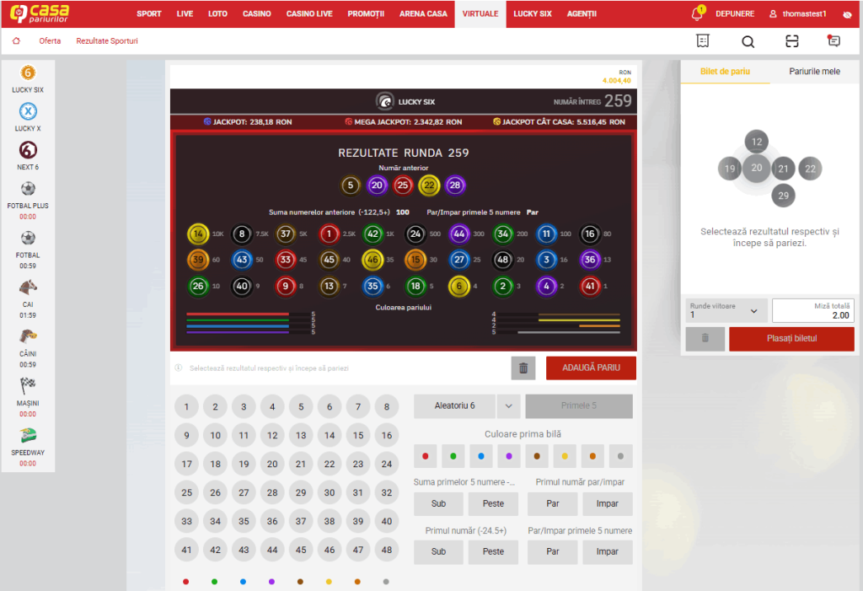Open the VIRTUALE menu tab
The width and height of the screenshot is (863, 591).
click(x=480, y=13)
